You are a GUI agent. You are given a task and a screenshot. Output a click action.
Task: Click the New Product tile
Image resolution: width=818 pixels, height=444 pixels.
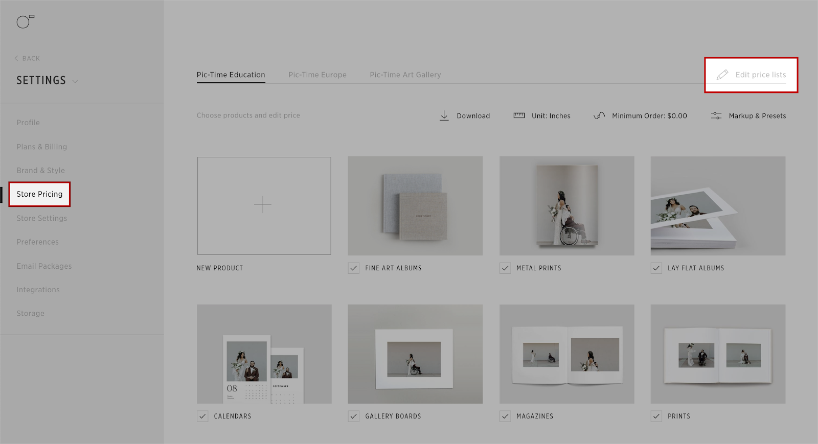(x=264, y=206)
